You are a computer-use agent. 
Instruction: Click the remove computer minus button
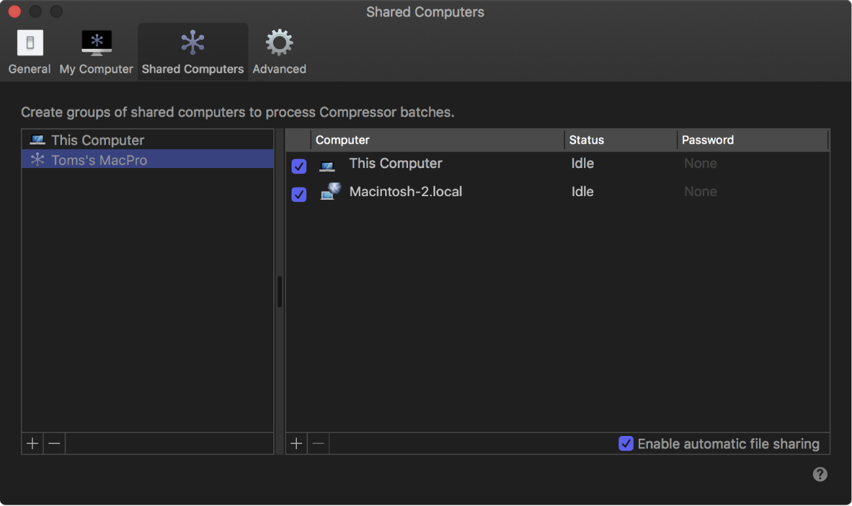(x=318, y=443)
